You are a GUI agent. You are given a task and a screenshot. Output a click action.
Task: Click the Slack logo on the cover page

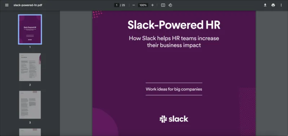174,119
